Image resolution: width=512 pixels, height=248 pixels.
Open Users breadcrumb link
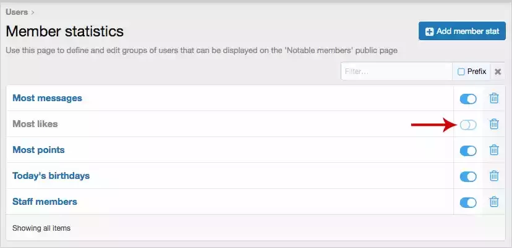(x=17, y=12)
